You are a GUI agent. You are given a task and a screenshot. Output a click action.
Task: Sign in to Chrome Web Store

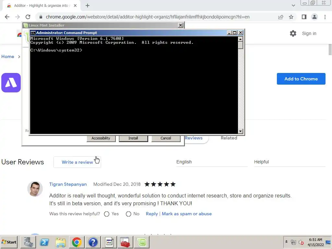309,33
